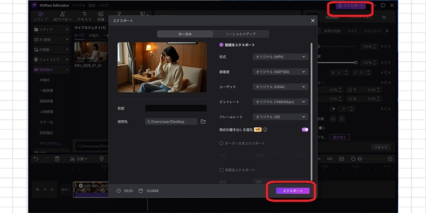The image size is (426, 213).
Task: Select the すべて filter tab
Action: pos(79,36)
